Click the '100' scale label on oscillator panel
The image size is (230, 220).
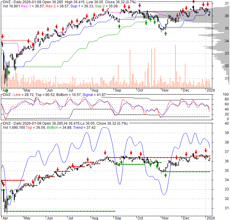coord(226,94)
